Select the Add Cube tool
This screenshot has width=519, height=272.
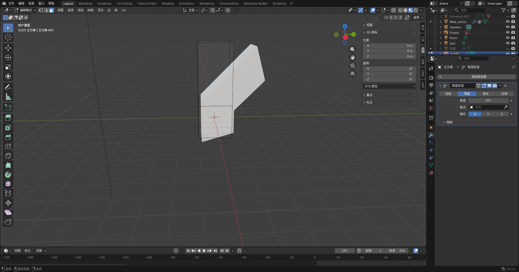(8, 107)
